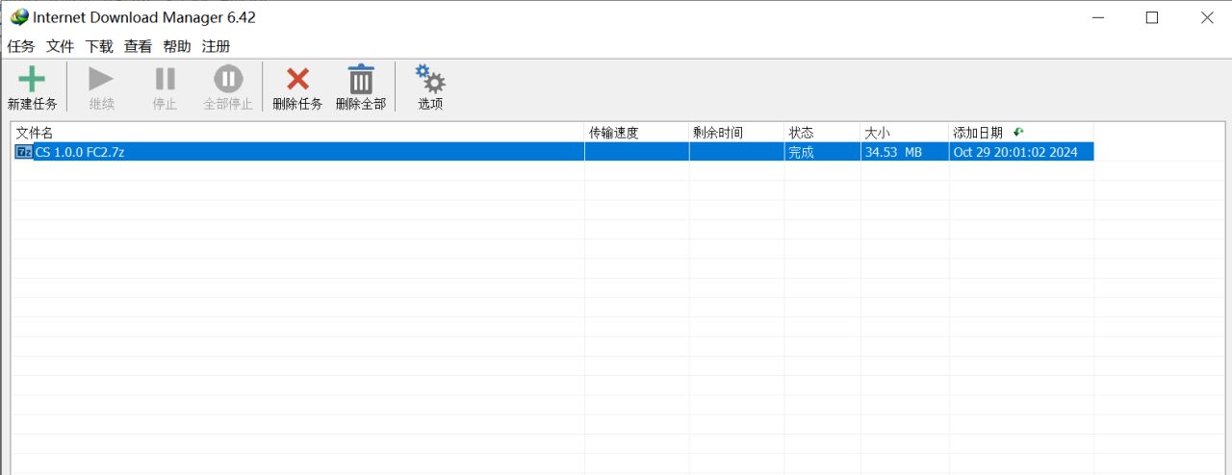Click the 34.53 MB size cell
Screen dimensions: 1232x475
point(905,152)
